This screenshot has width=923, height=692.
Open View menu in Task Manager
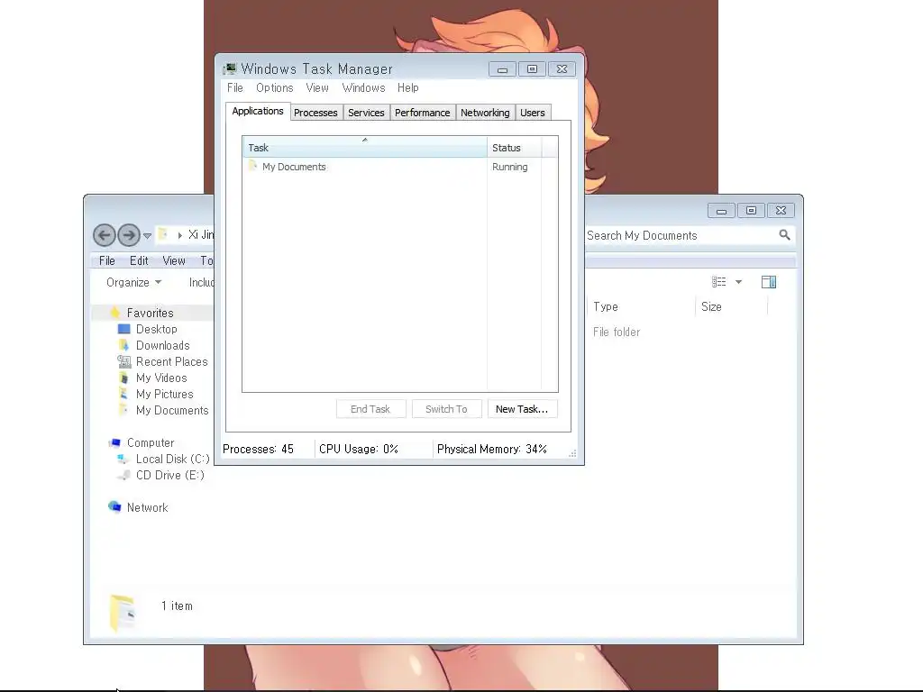317,87
